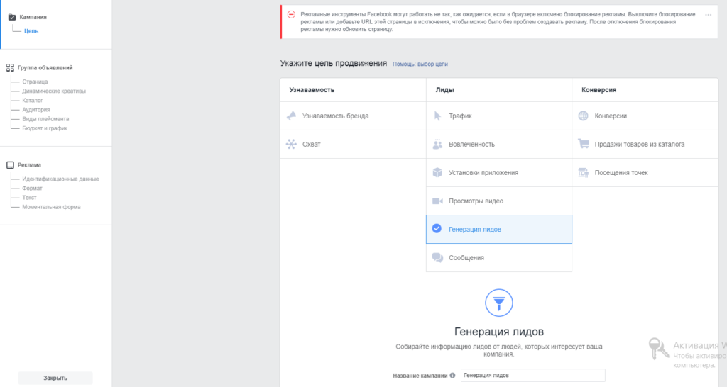Choose the Конверсии objective
Viewport: 727px width, 387px height.
(x=645, y=116)
